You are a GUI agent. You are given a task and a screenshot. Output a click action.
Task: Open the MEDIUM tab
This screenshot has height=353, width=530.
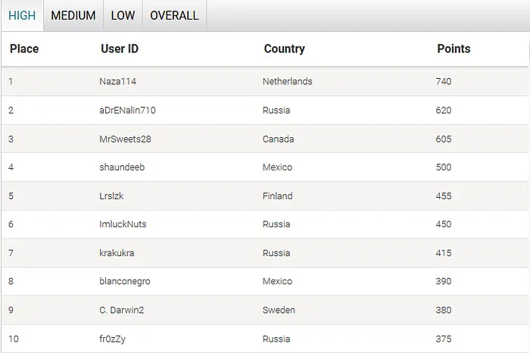[73, 15]
